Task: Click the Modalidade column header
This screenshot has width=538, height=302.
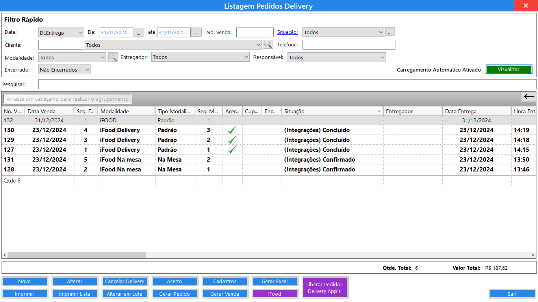Action: click(126, 111)
